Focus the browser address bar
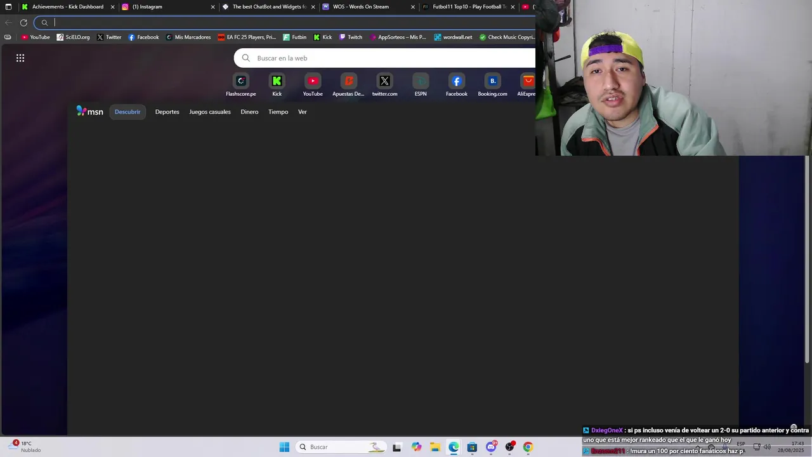 tap(285, 23)
